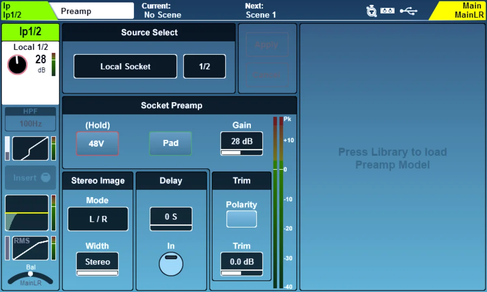
Task: Select the Gain 28 dB value box
Action: (241, 144)
